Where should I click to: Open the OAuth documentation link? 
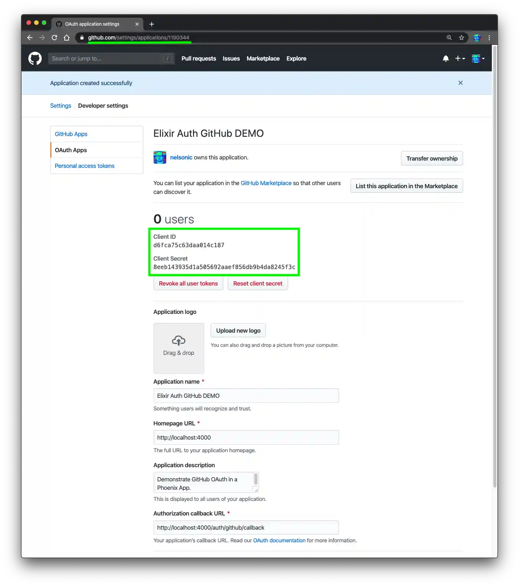(279, 540)
